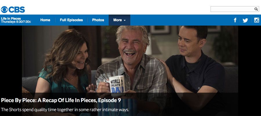Expand the More dropdown menu
Viewport: 261px width, 116px height.
[x=119, y=20]
